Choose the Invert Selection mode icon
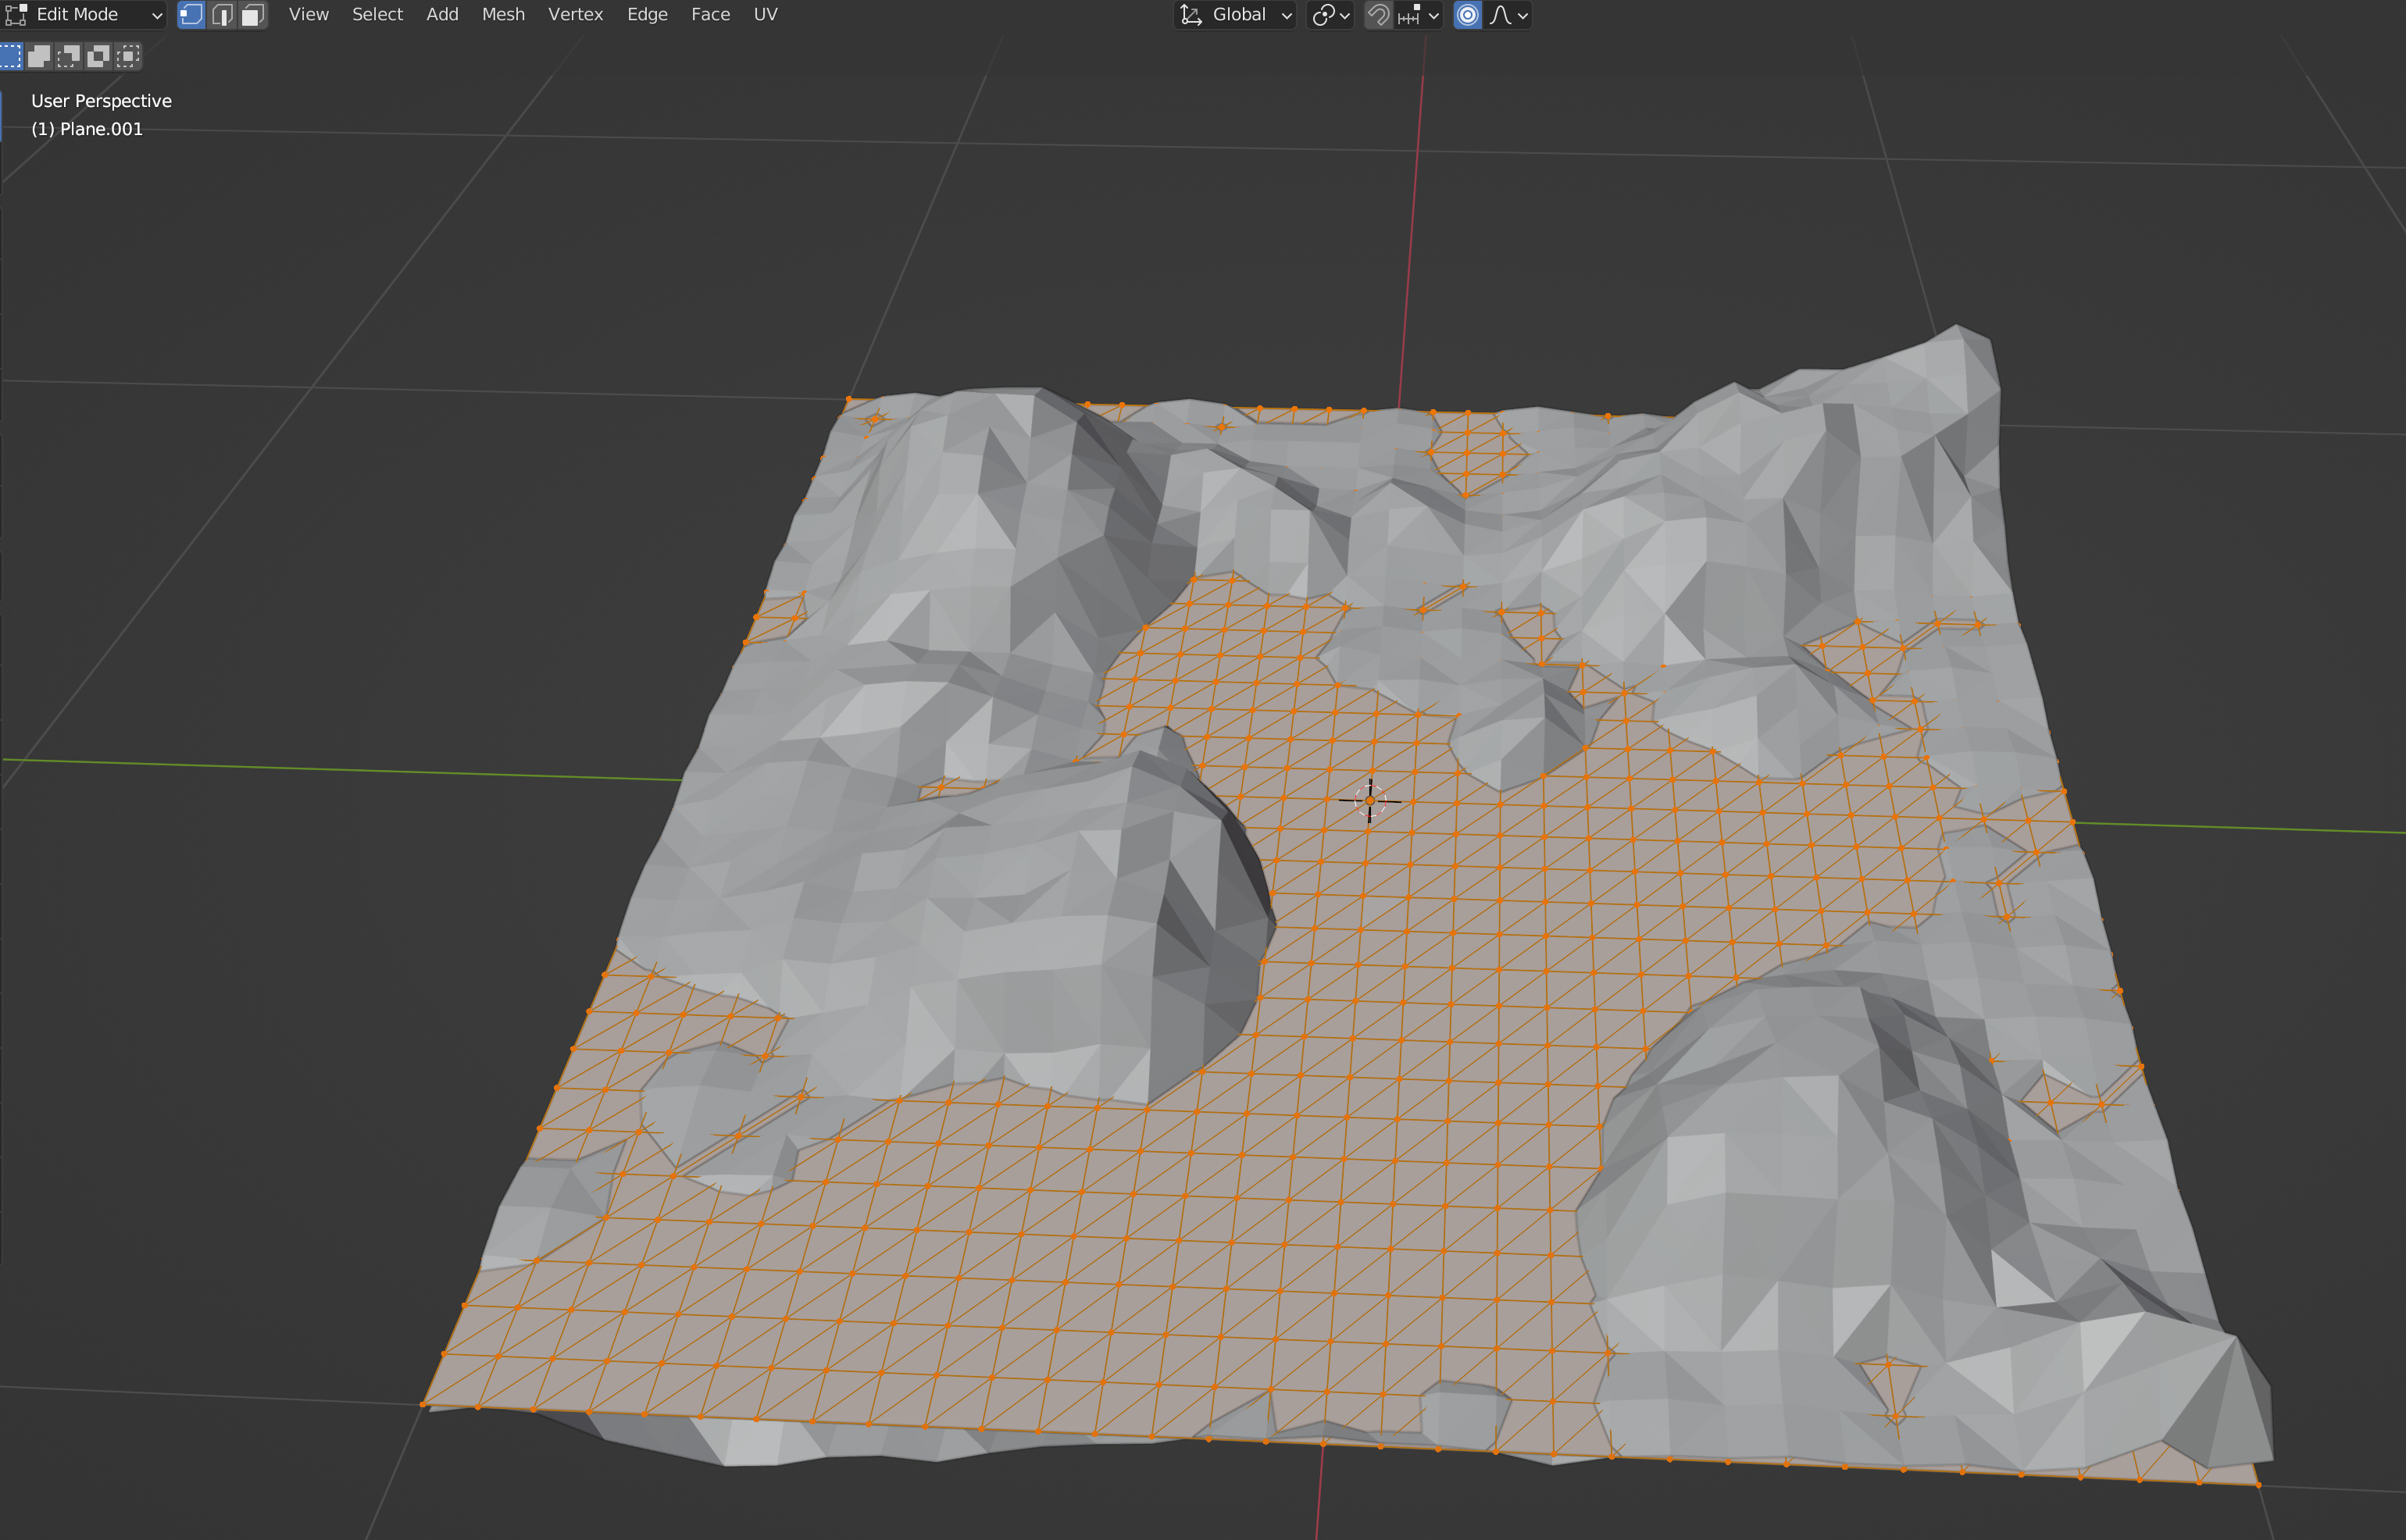This screenshot has height=1540, width=2406. [x=98, y=56]
